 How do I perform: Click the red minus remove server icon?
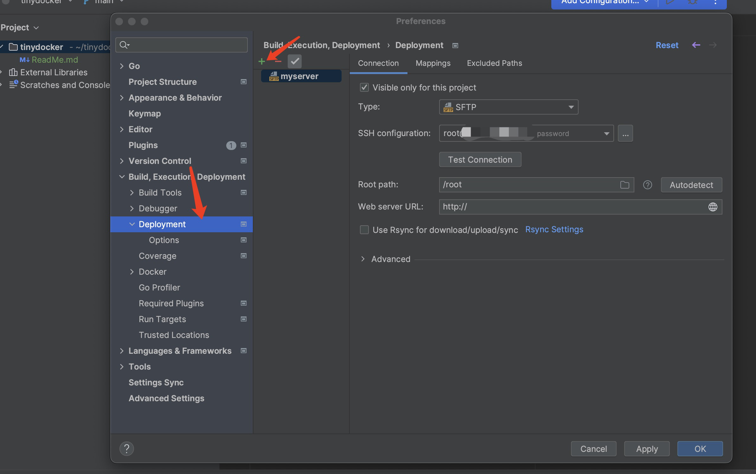(x=278, y=61)
